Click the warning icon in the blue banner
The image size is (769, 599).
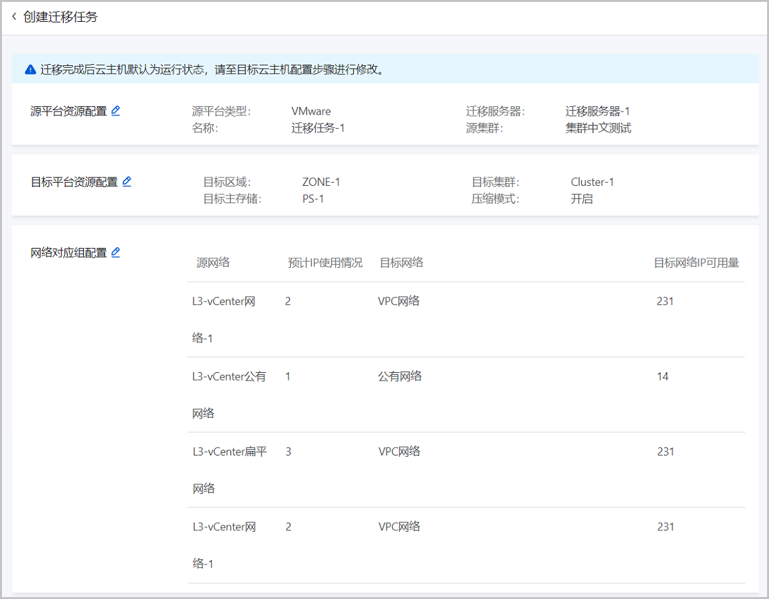30,70
